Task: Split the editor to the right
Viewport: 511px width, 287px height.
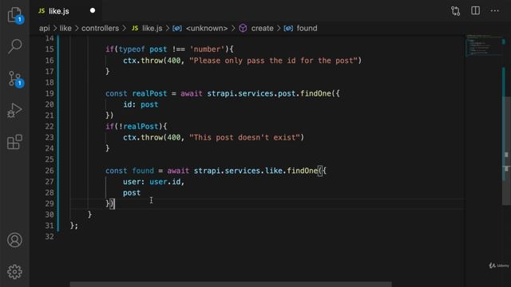Action: pos(476,10)
